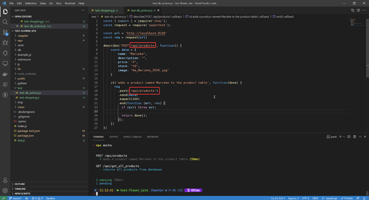Screen dimensions: 369x200
Task: Click the Accounts icon
Action: click(x=5, y=180)
